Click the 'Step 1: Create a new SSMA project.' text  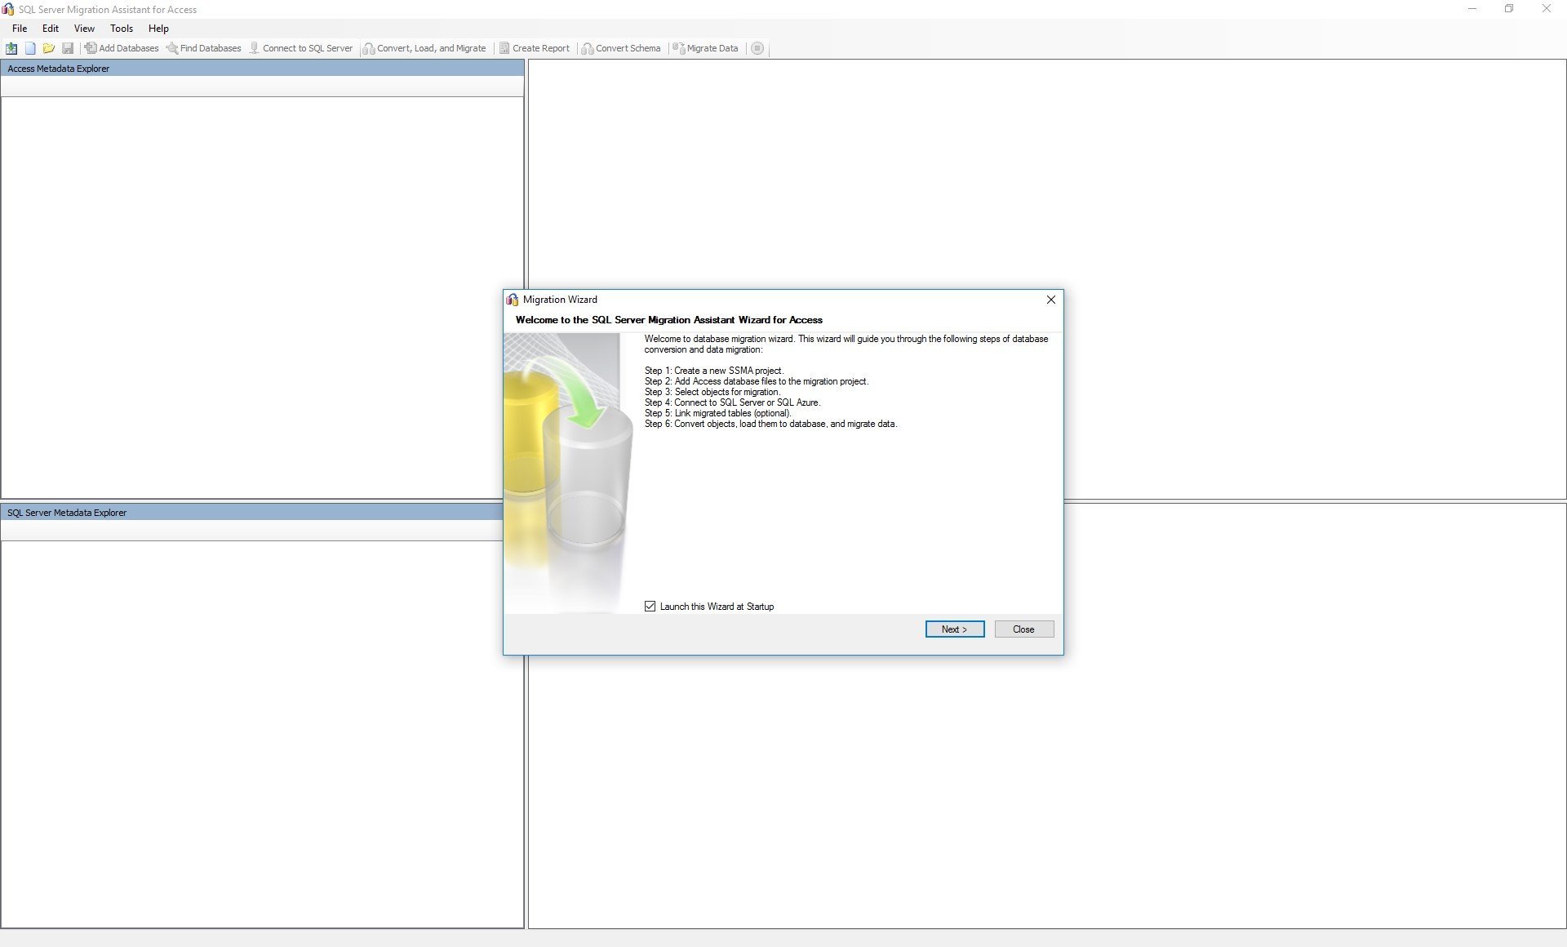point(714,371)
